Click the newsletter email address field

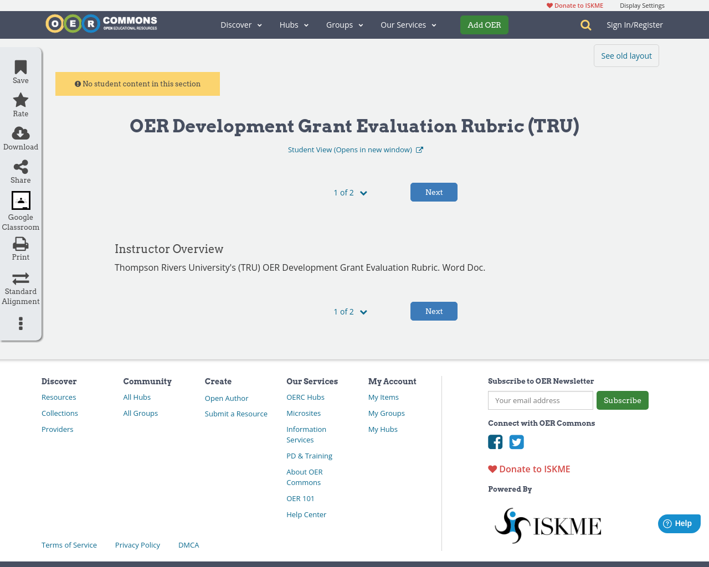pyautogui.click(x=540, y=400)
